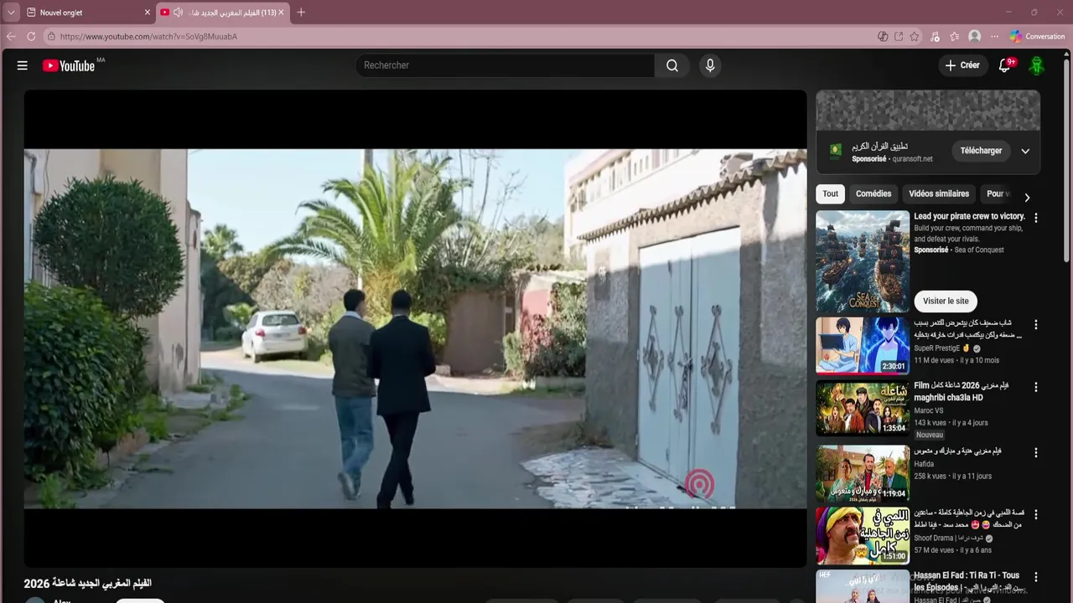Screen dimensions: 1073x603
Task: Click the Maroc VS channel name
Action: pyautogui.click(x=928, y=410)
